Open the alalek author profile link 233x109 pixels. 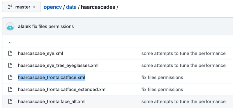click(24, 26)
